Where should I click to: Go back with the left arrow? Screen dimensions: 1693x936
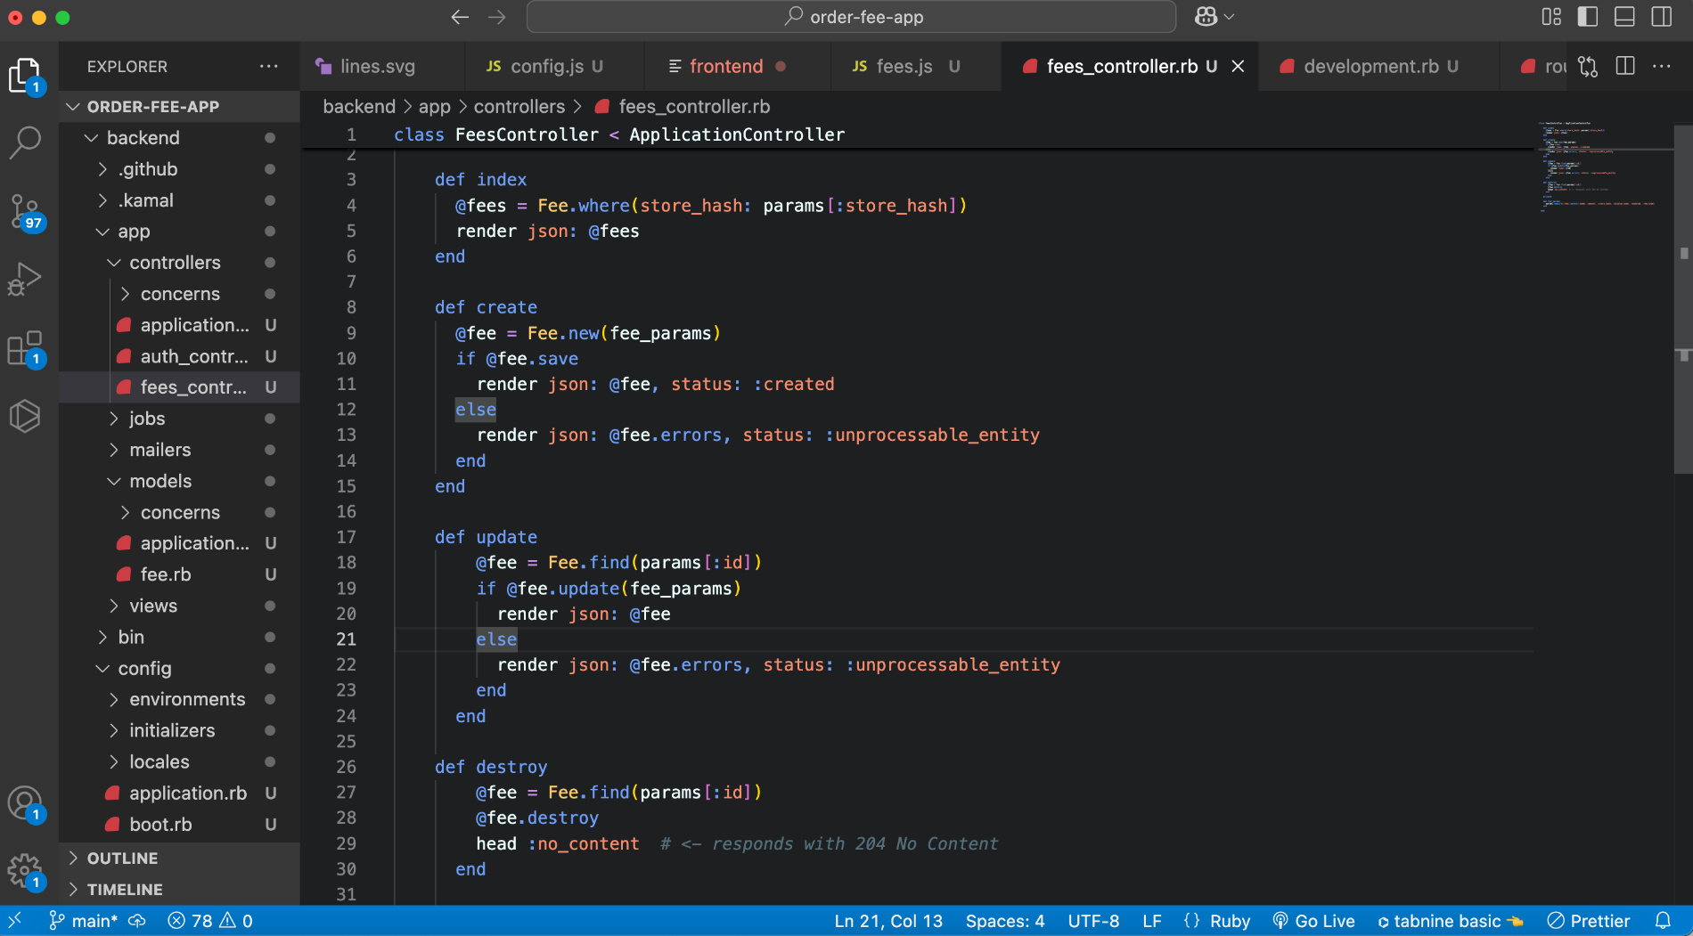pos(460,17)
